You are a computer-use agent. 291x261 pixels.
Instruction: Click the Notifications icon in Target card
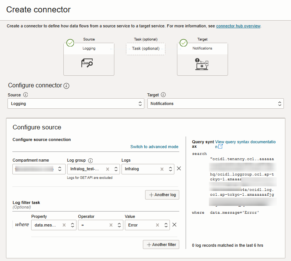(x=201, y=64)
